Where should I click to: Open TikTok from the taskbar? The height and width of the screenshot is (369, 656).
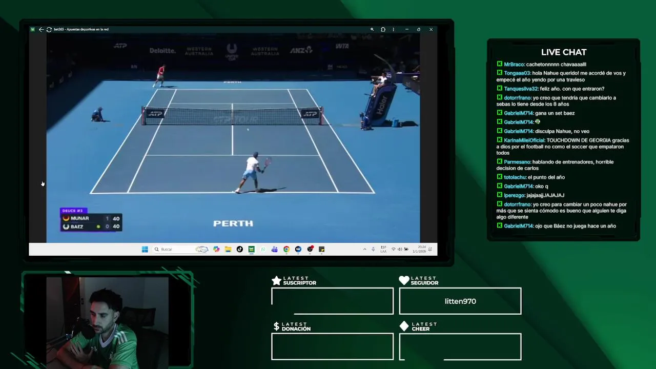tap(240, 249)
